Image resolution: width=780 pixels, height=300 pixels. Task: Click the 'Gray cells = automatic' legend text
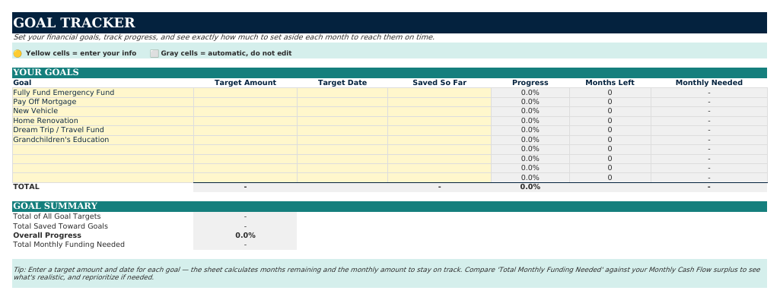point(226,53)
